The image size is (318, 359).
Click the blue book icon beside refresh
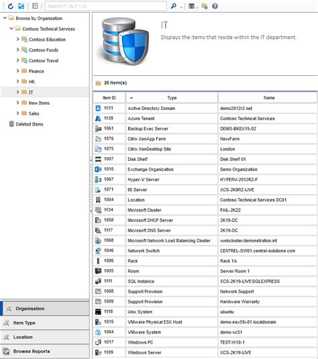(x=21, y=6)
